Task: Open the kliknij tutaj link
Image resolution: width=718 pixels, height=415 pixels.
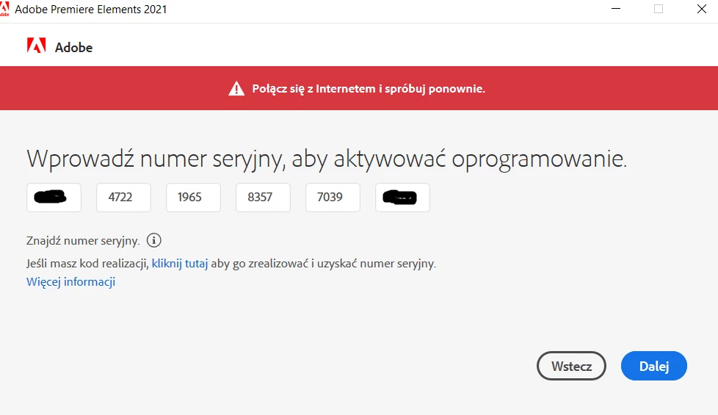Action: coord(180,264)
